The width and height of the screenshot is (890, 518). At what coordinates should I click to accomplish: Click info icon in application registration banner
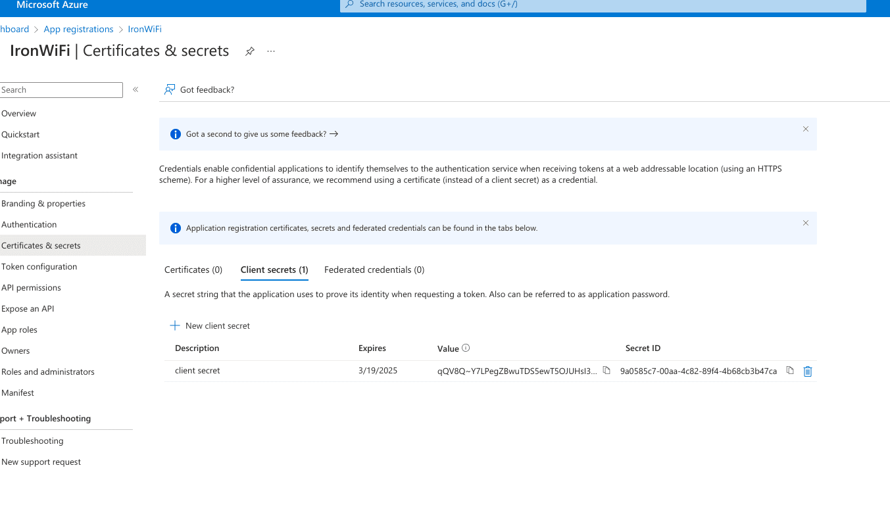tap(176, 228)
